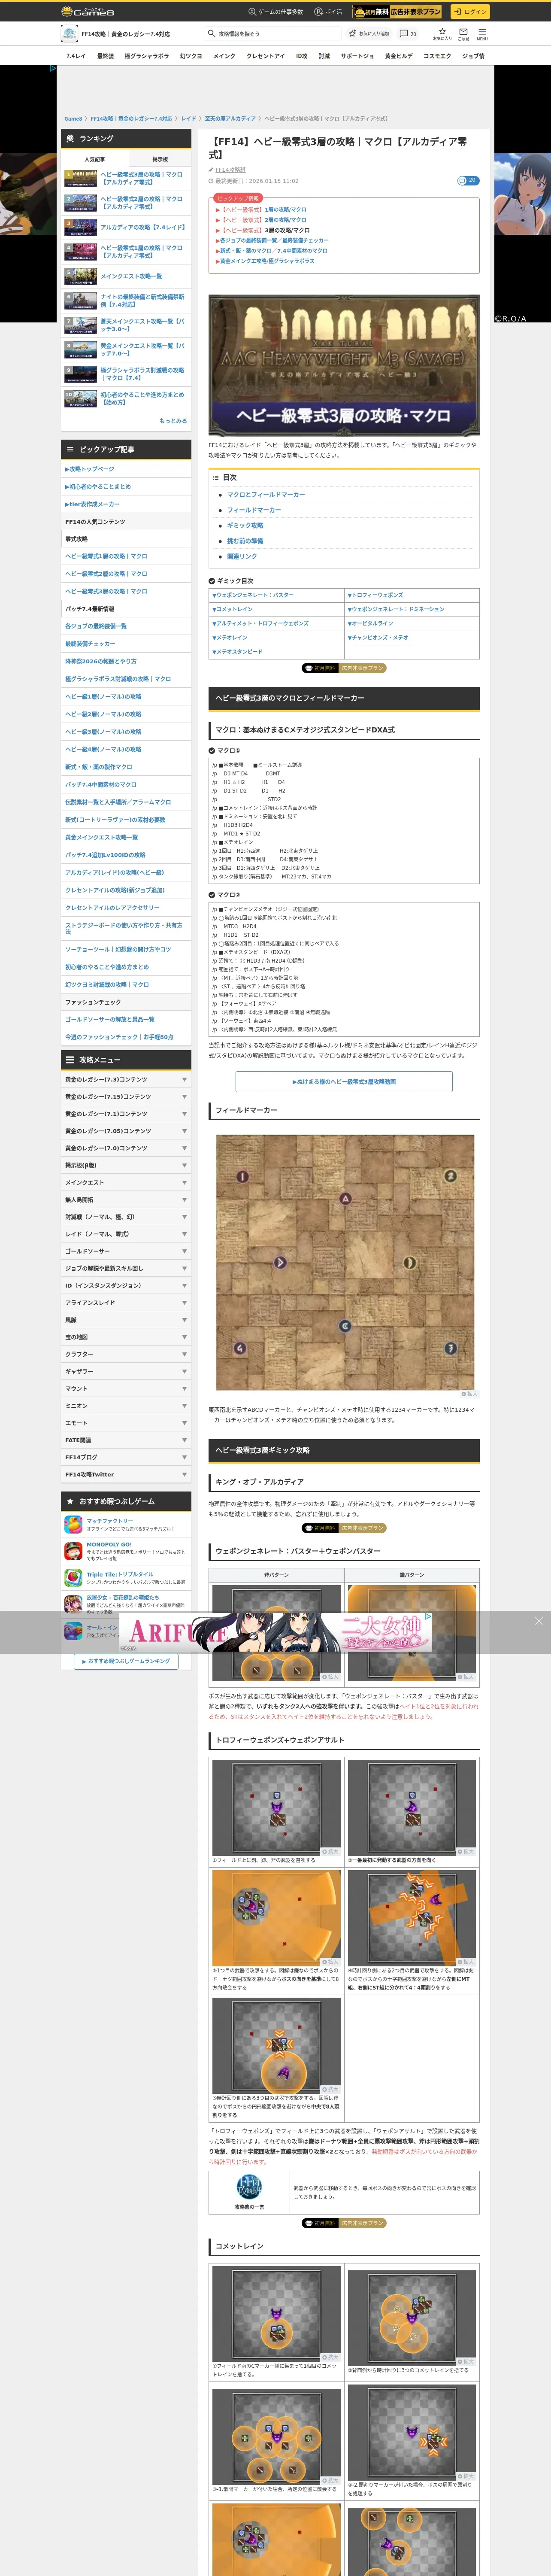
Task: Expand the メインクエスト menu section
Action: coord(126,1183)
